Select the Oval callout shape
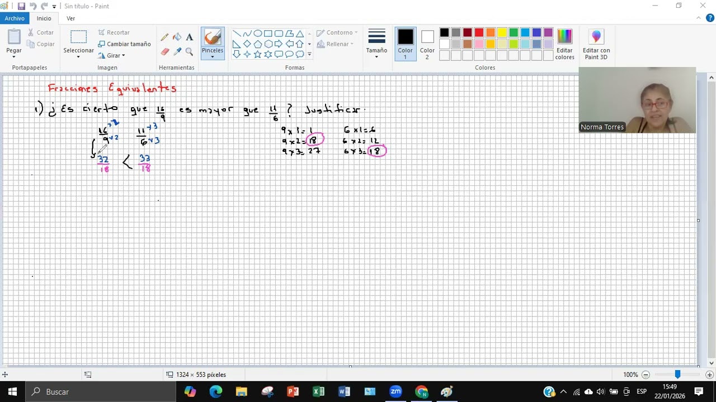716x402 pixels. coord(289,54)
